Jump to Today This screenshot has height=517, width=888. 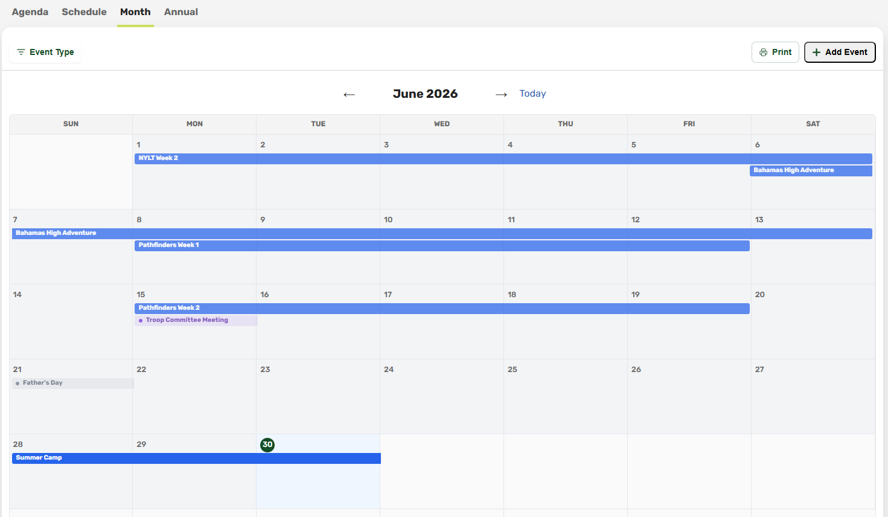click(x=532, y=94)
